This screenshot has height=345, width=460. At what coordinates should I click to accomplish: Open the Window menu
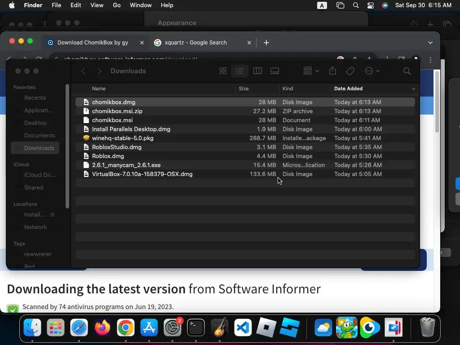point(141,5)
